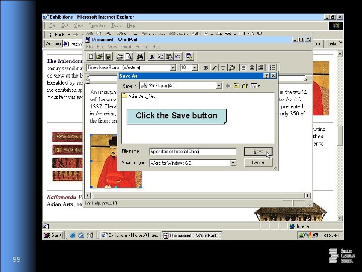Click the New document icon in WordPad
This screenshot has width=362, height=272.
91,56
